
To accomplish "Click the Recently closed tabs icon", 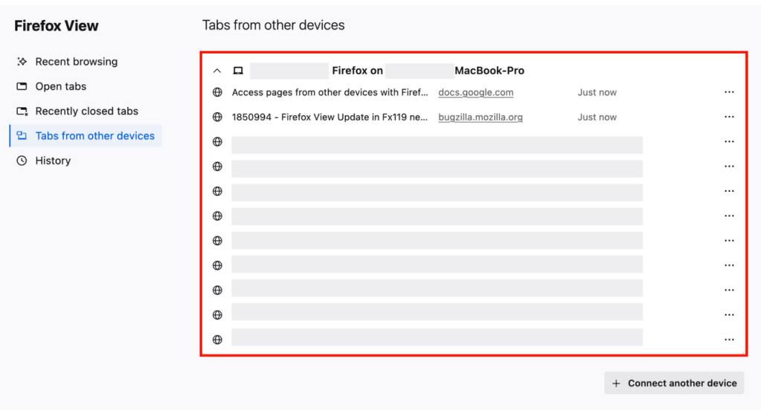I will point(22,111).
